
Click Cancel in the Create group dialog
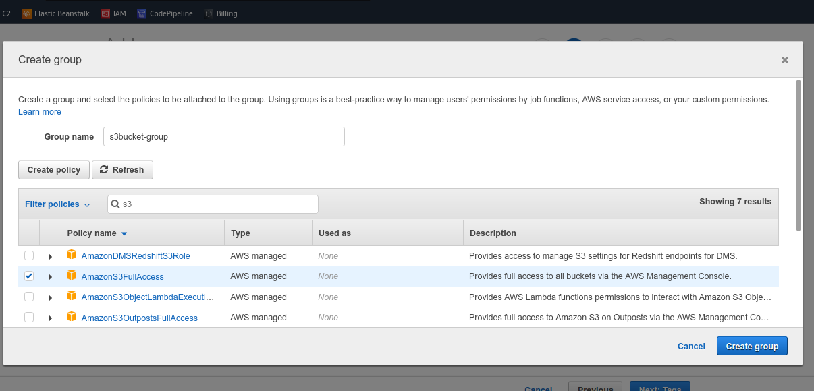point(691,346)
